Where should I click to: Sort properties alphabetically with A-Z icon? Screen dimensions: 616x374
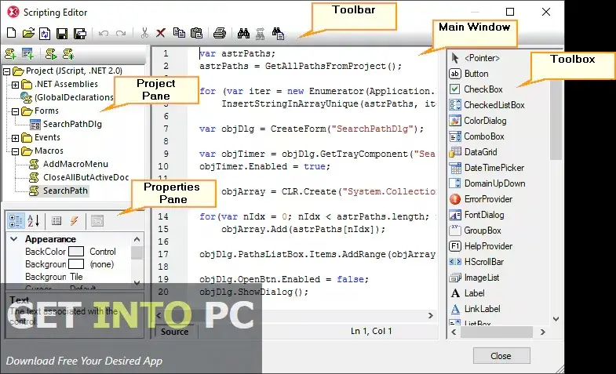34,221
